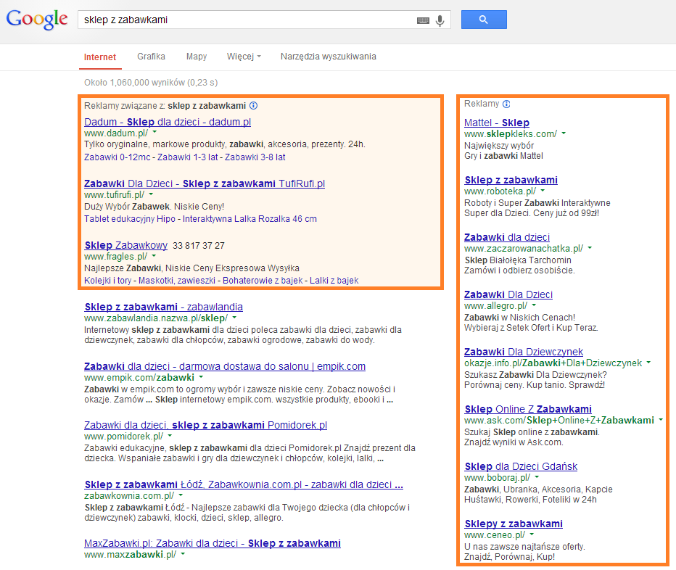Expand arrow next to zabawlandia.nazwa.pl URL
Viewport: 676px width, 570px height.
pyautogui.click(x=234, y=318)
